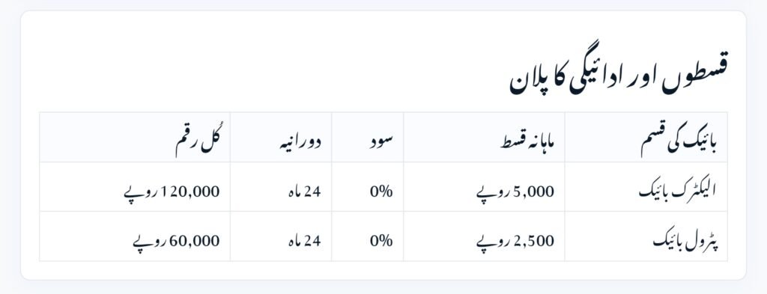Click the 0% interest cell for electric bike
The image size is (767, 294).
[x=381, y=192]
